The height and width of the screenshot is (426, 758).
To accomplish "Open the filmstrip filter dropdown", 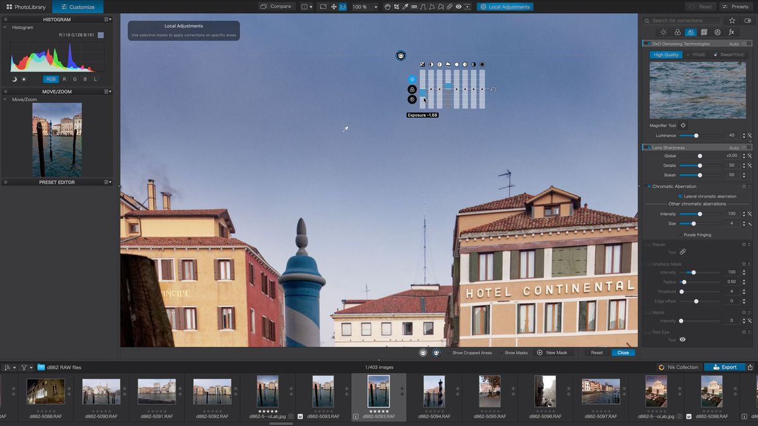I will tap(27, 367).
